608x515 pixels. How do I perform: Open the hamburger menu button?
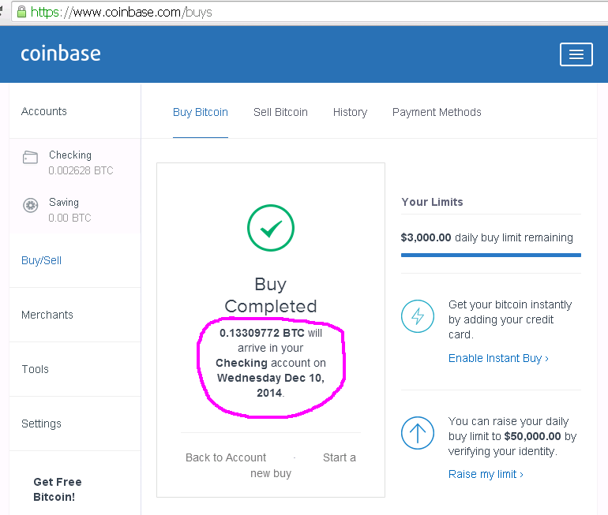576,54
